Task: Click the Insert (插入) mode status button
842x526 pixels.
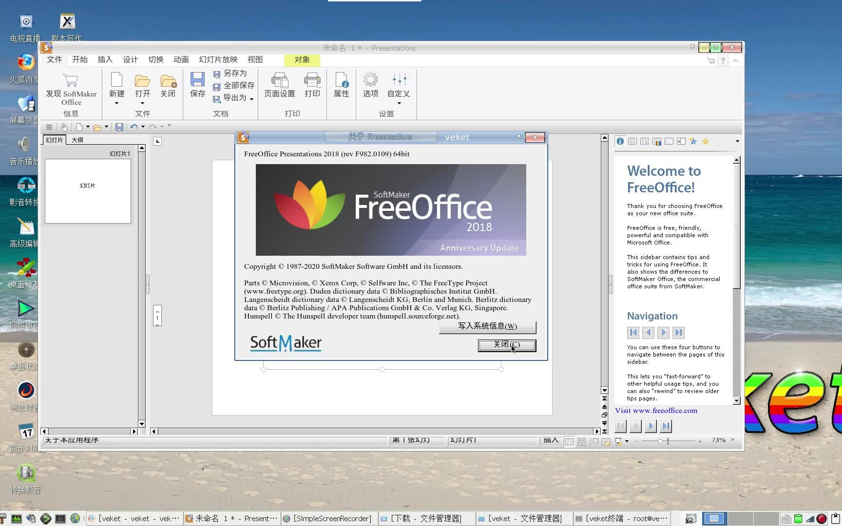Action: (x=551, y=440)
